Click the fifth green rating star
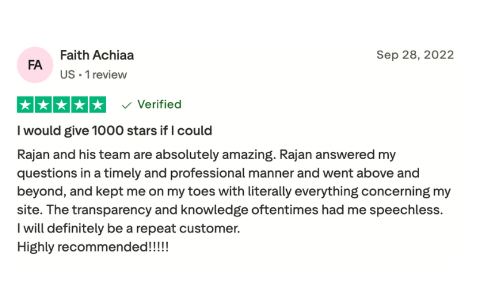The image size is (477, 298). click(x=97, y=105)
